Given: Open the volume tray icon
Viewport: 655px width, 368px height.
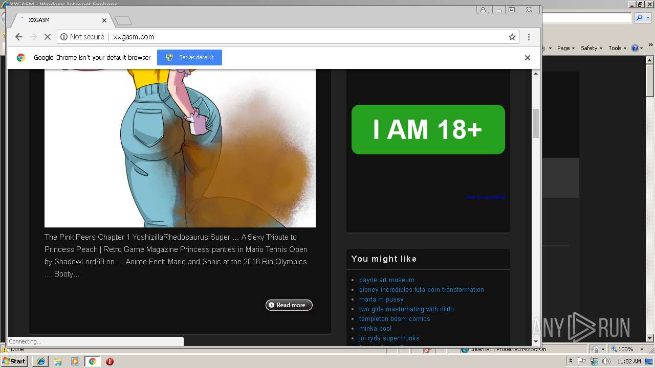Looking at the screenshot, I should 606,361.
